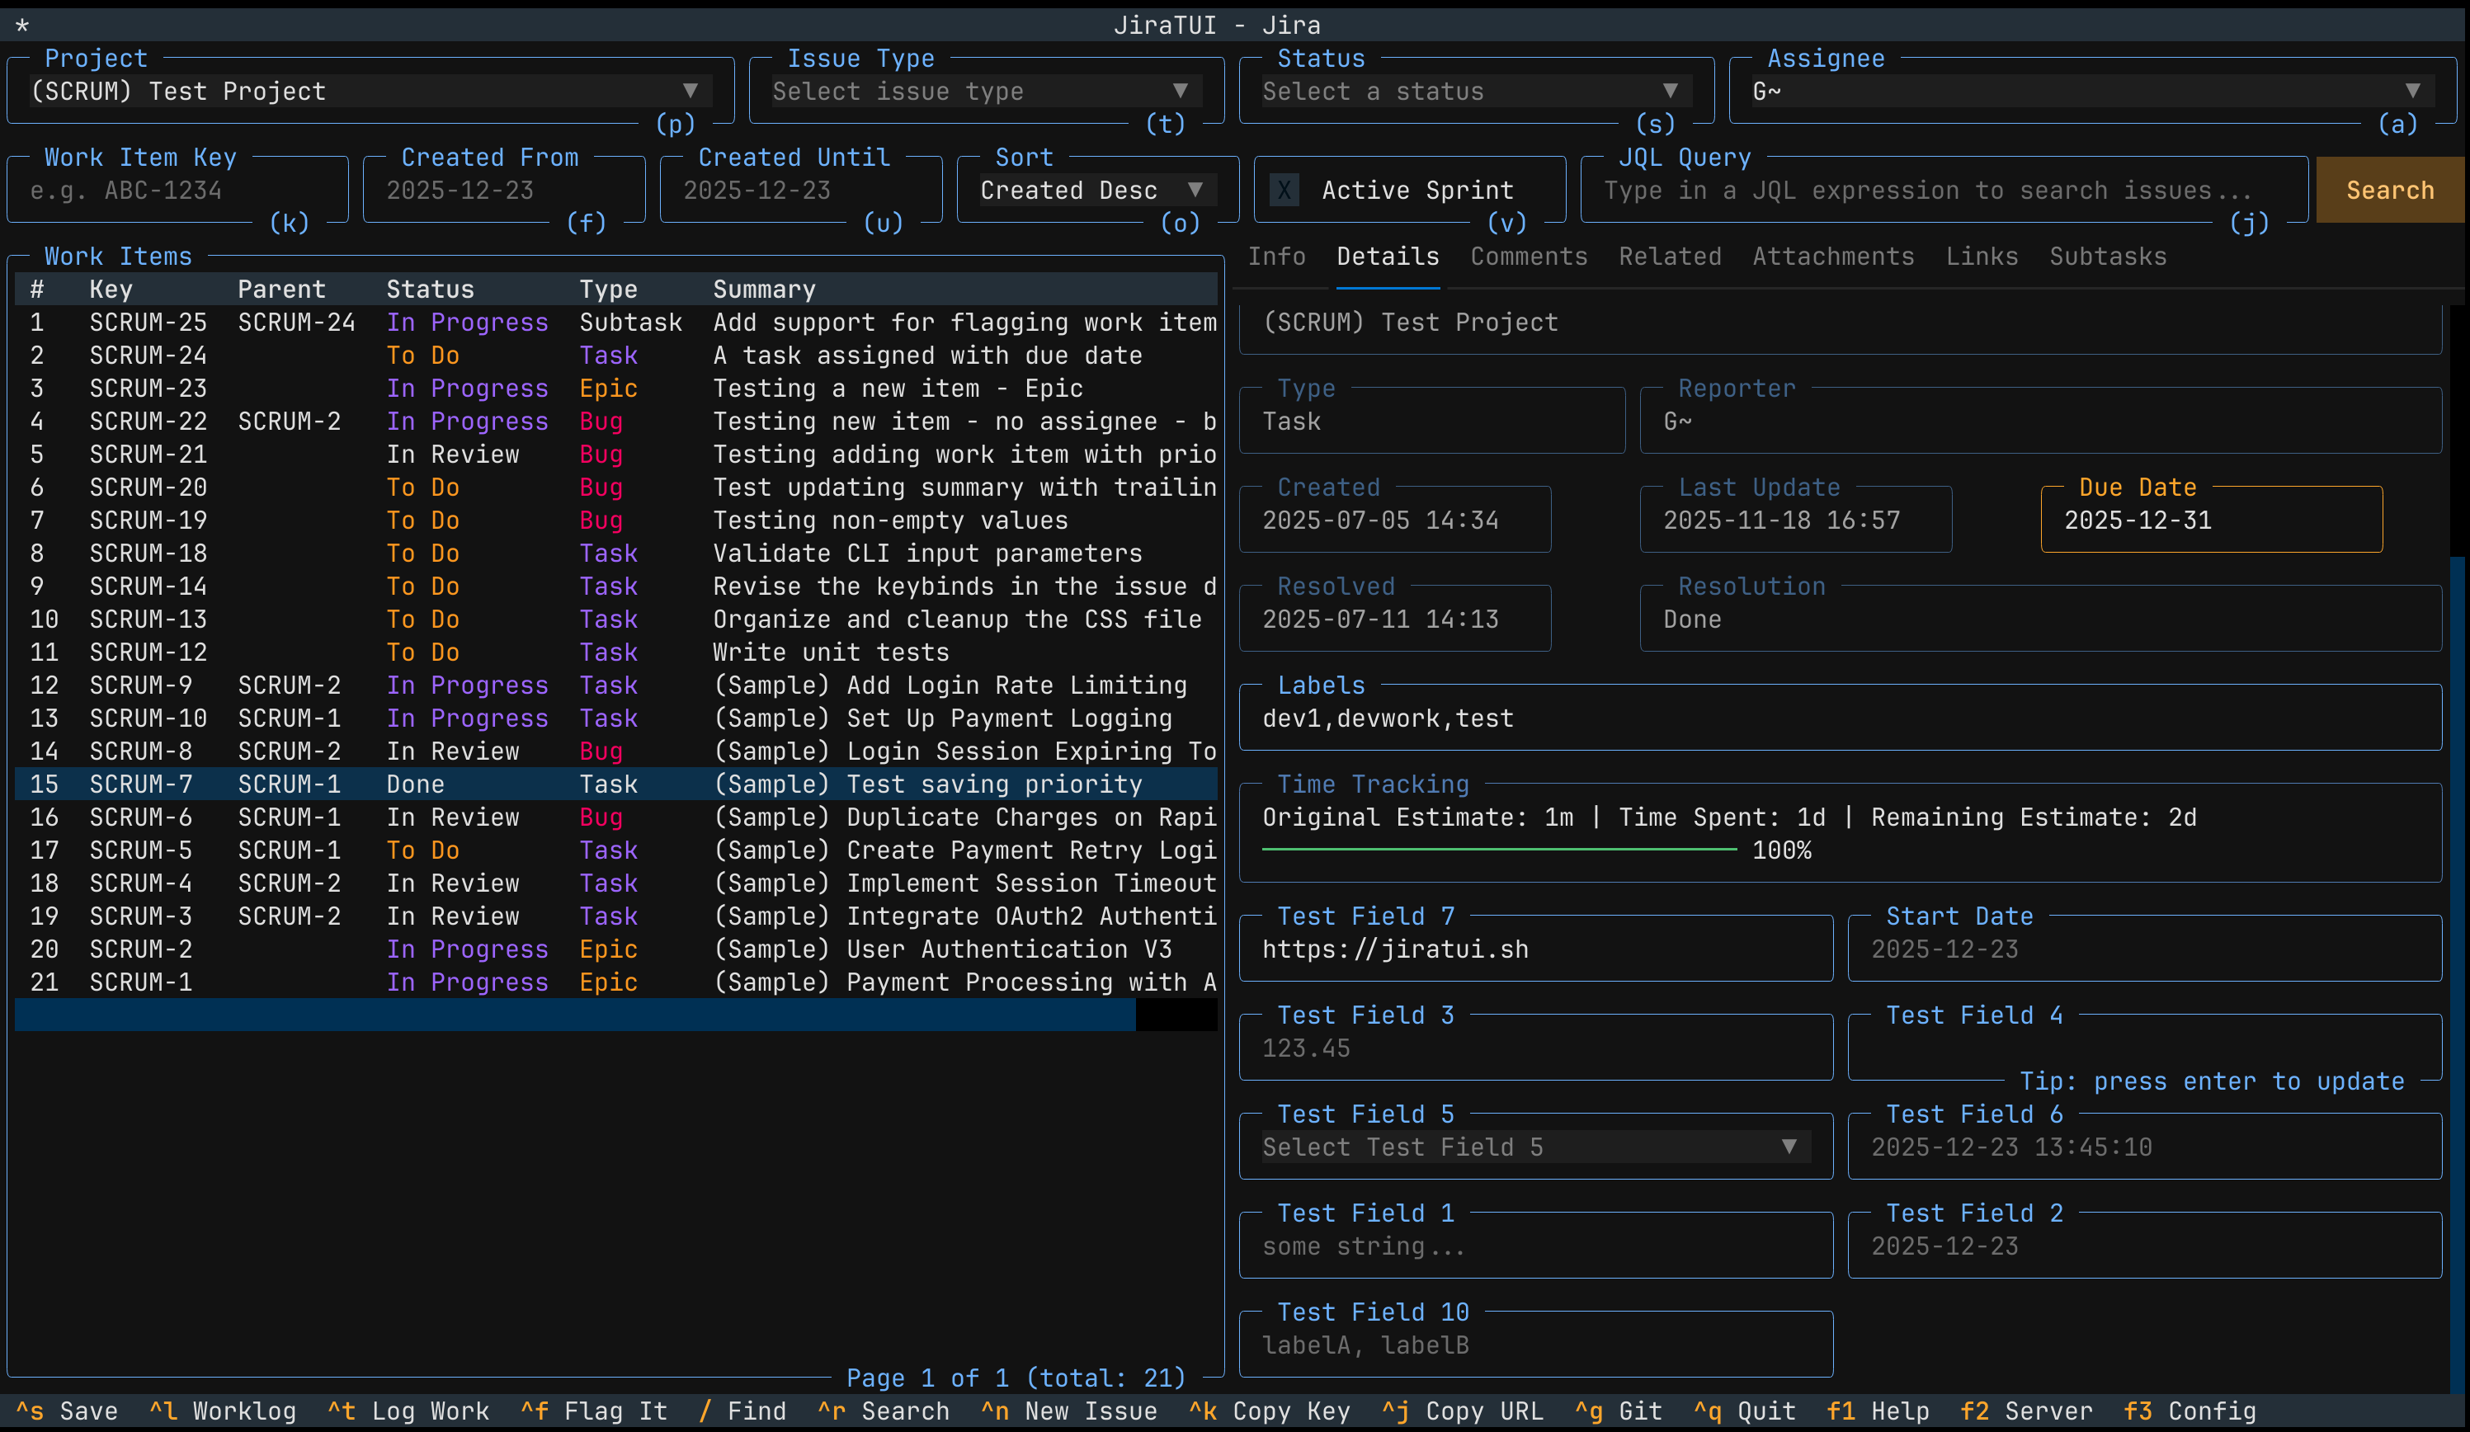Click New Issue in the footer

tap(1068, 1411)
